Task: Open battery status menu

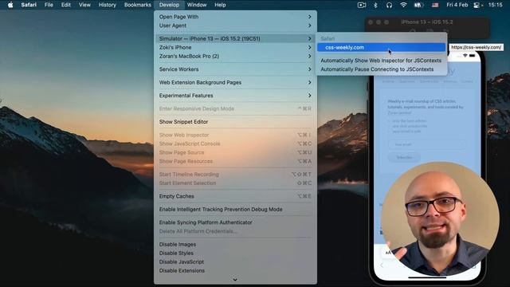Action: point(418,5)
